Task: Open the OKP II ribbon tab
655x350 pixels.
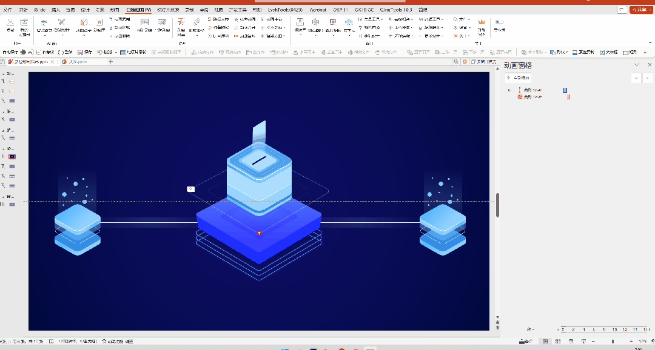Action: click(x=340, y=10)
